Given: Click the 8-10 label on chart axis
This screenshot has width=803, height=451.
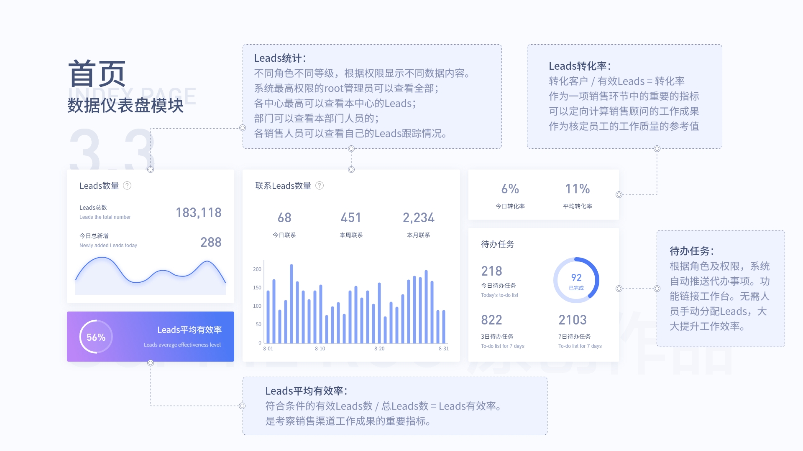Looking at the screenshot, I should point(320,349).
